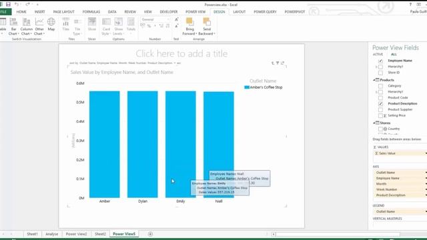The image size is (427, 240).
Task: Check the Product Supplier field checkbox
Action: [380, 109]
